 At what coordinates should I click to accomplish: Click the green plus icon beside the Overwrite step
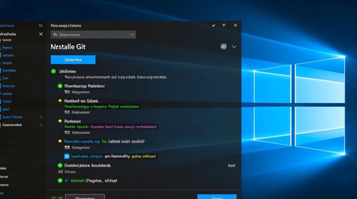coord(59,165)
